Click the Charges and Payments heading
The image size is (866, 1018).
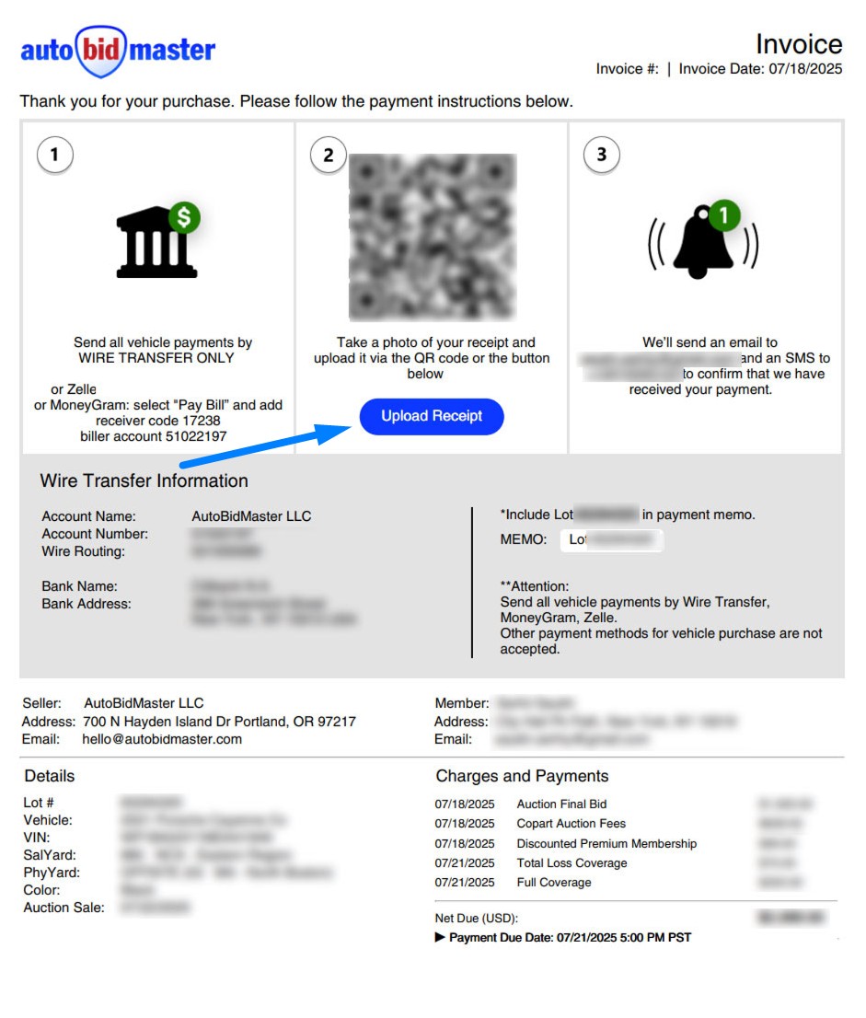click(x=522, y=776)
